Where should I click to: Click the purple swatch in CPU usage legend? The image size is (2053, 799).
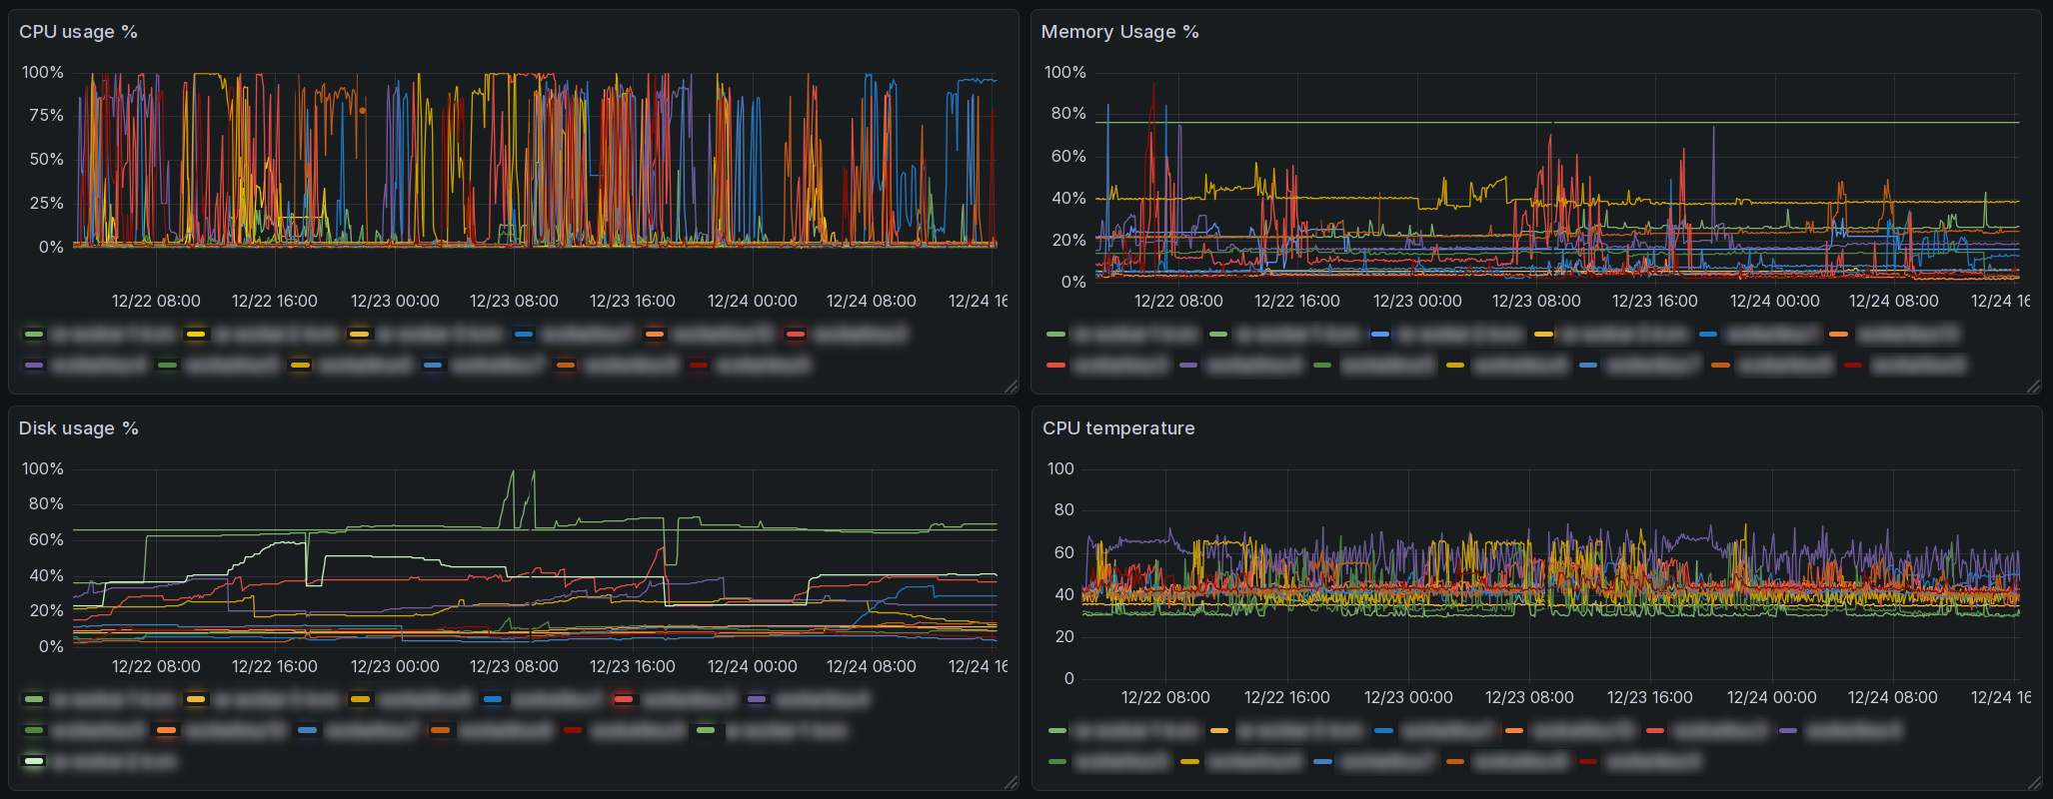tap(34, 366)
